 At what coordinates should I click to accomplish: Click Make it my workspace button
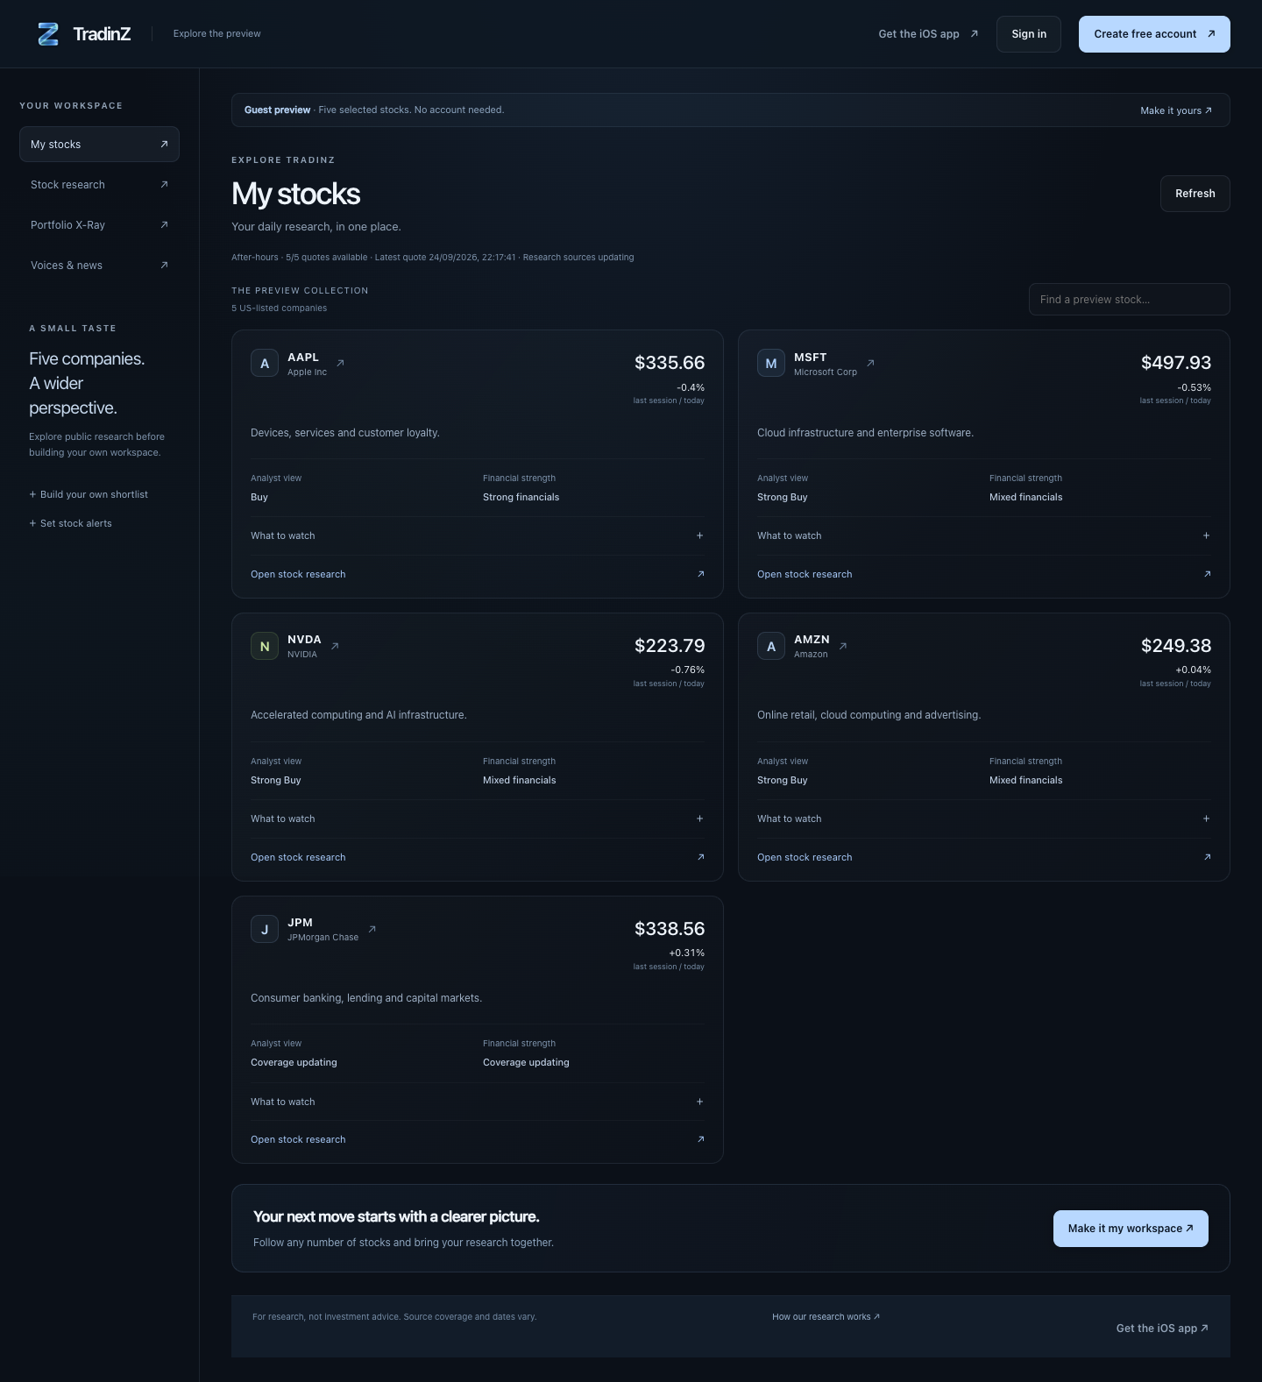[x=1131, y=1229]
